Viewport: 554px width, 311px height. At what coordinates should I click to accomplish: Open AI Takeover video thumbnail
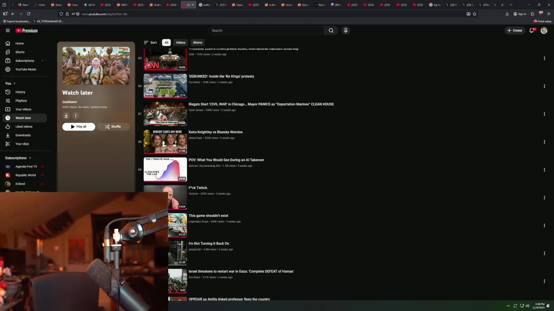[x=165, y=169]
